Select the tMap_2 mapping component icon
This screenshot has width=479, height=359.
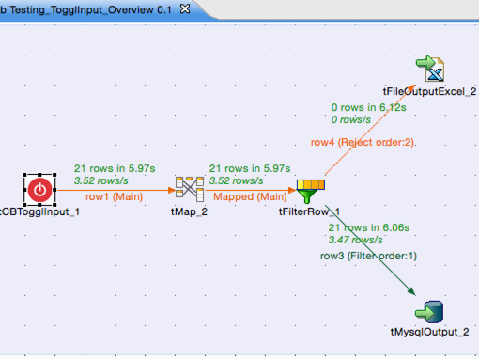[x=190, y=189]
